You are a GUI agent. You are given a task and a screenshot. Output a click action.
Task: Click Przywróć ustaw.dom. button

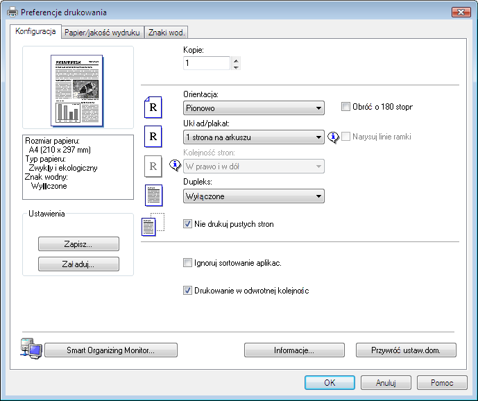(406, 350)
